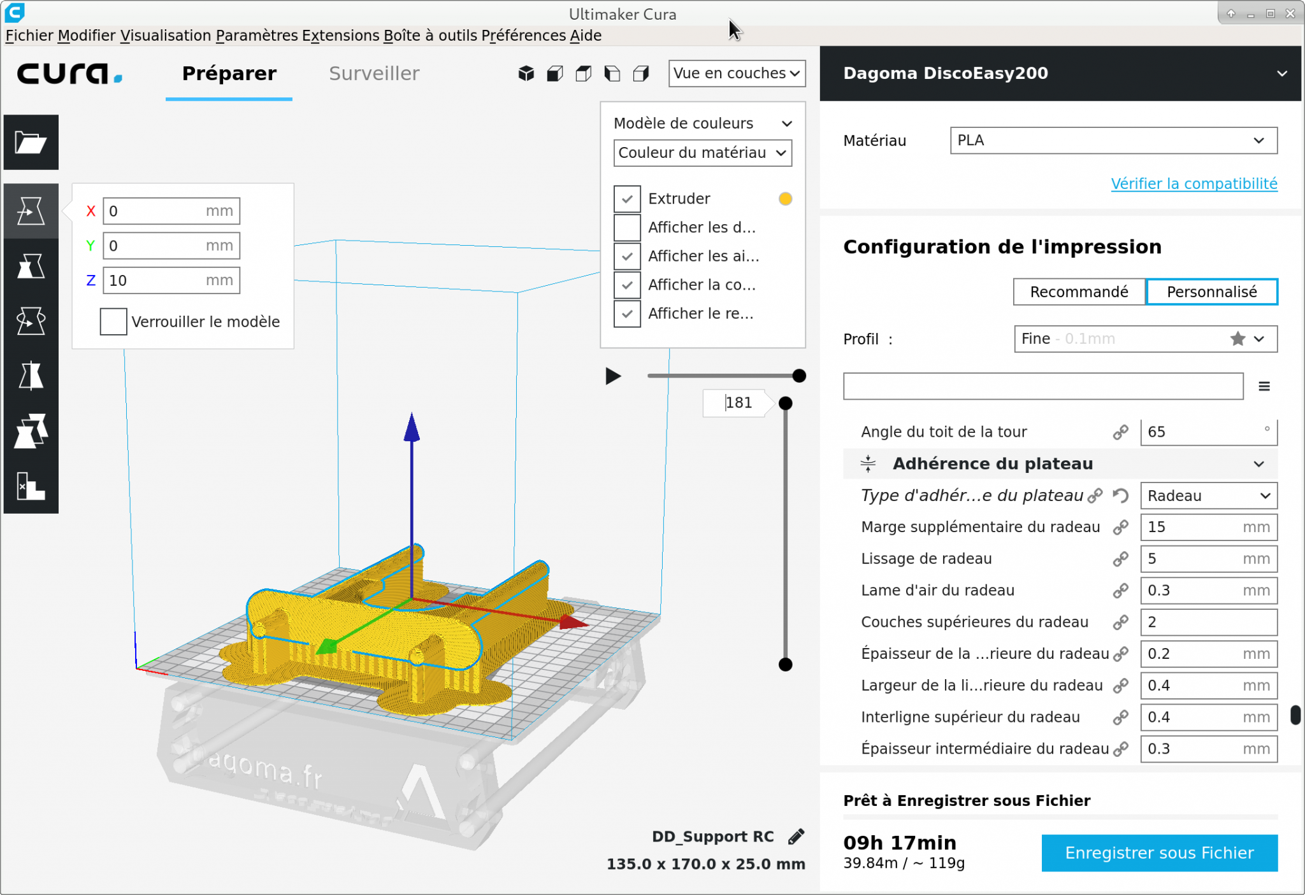Reset Type d'adhérence du plateau with revert arrow
The height and width of the screenshot is (895, 1305).
tap(1121, 496)
